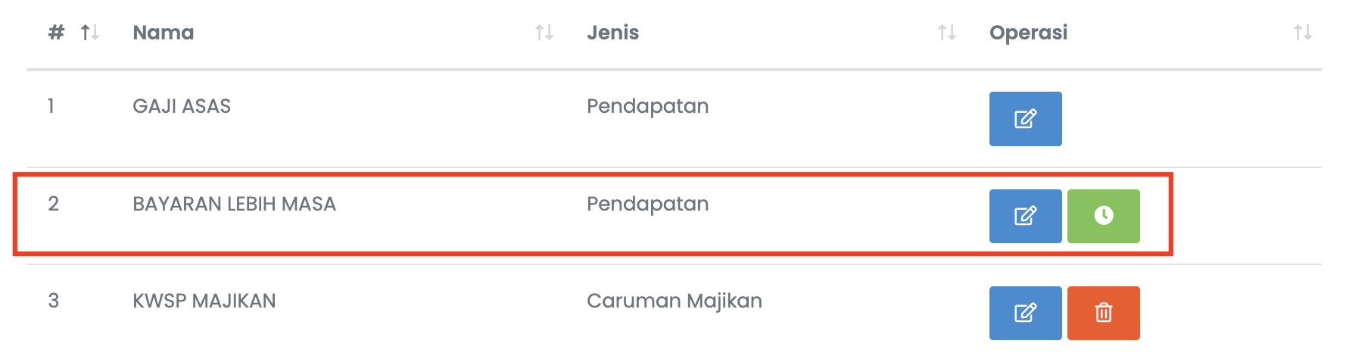The width and height of the screenshot is (1346, 356).
Task: Edit the KWSP MAJIKAN row
Action: pos(1025,313)
